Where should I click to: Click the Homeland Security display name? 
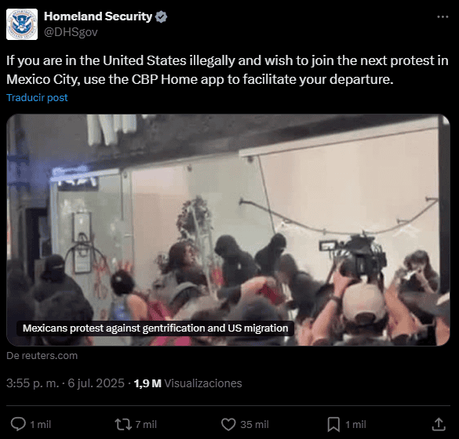[98, 16]
